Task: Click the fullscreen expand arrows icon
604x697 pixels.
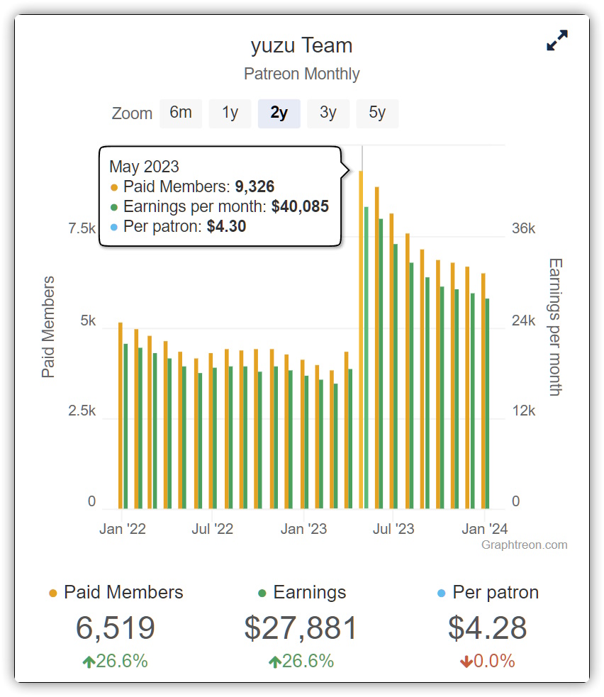Action: (557, 40)
